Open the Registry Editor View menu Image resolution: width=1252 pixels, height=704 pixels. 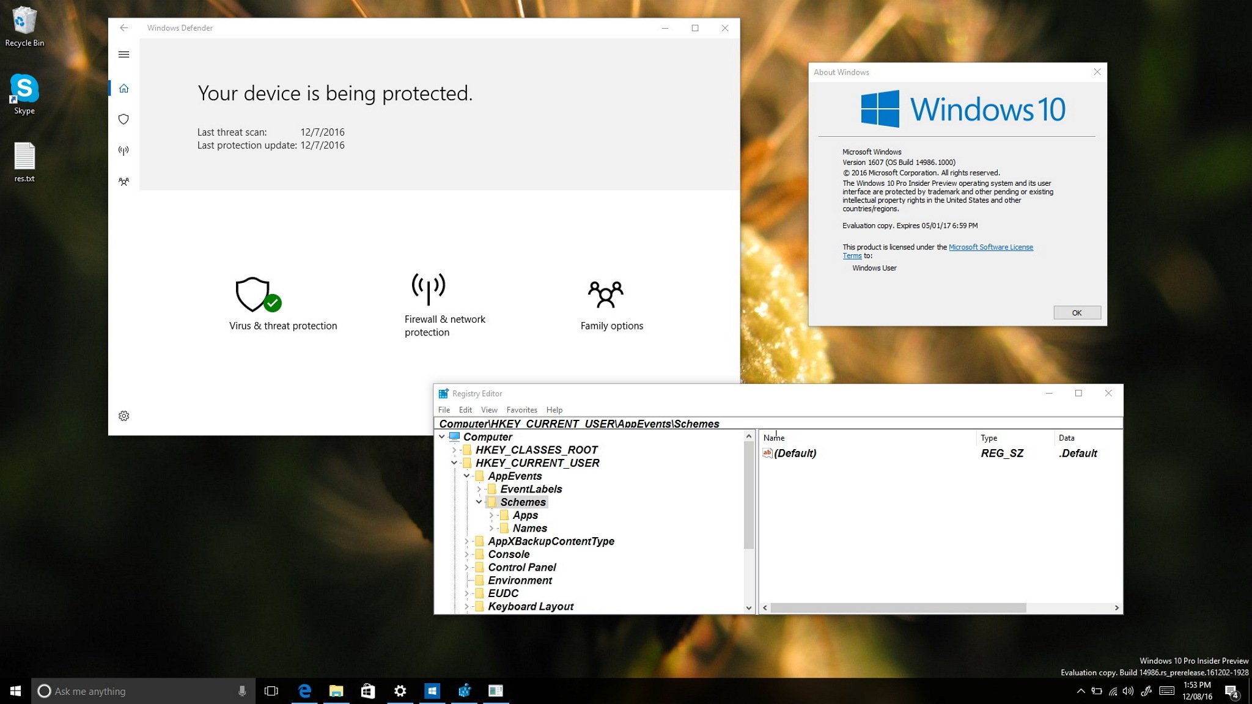[x=488, y=409]
